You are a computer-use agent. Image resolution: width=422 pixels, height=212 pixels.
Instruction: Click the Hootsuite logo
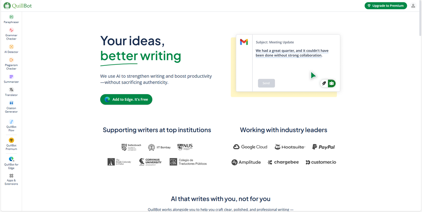290,147
